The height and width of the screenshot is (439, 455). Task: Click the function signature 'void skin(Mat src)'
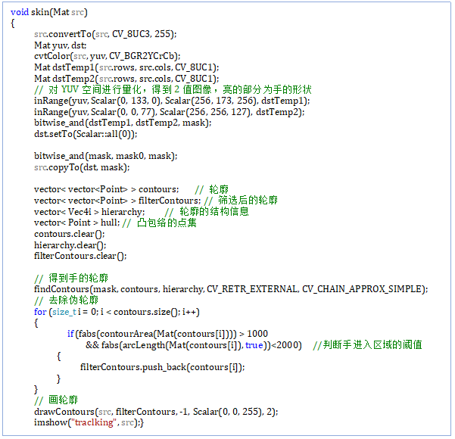pyautogui.click(x=49, y=12)
